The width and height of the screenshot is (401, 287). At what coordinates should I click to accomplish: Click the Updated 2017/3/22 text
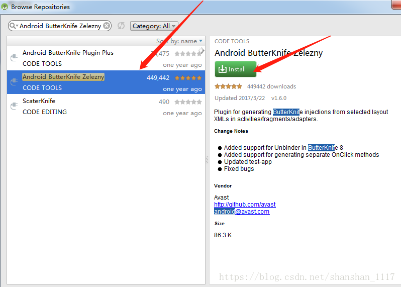click(x=240, y=98)
